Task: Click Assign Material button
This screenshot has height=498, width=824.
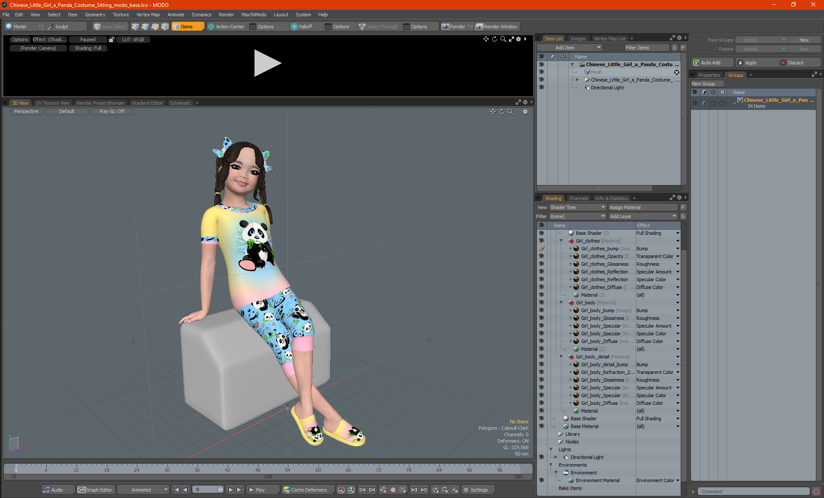Action: pyautogui.click(x=643, y=207)
